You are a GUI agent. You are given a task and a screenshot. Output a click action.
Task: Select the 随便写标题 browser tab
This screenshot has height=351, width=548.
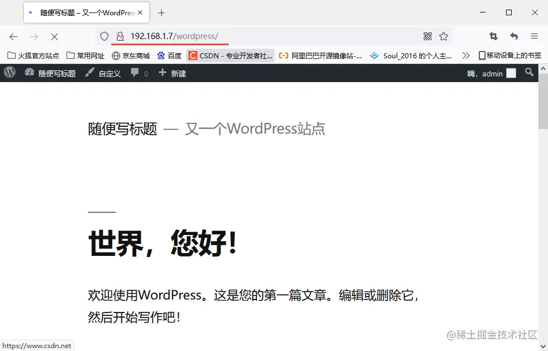pos(82,12)
